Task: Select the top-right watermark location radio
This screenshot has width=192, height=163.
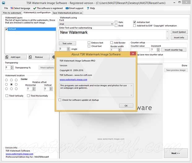Action: click(x=16, y=80)
